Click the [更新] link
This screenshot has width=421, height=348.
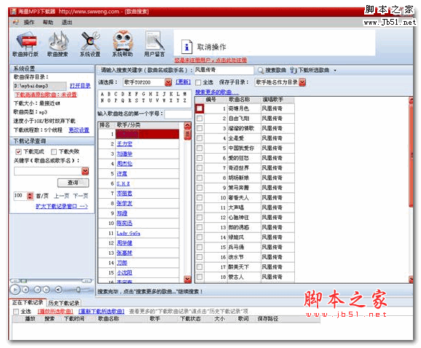point(183,82)
